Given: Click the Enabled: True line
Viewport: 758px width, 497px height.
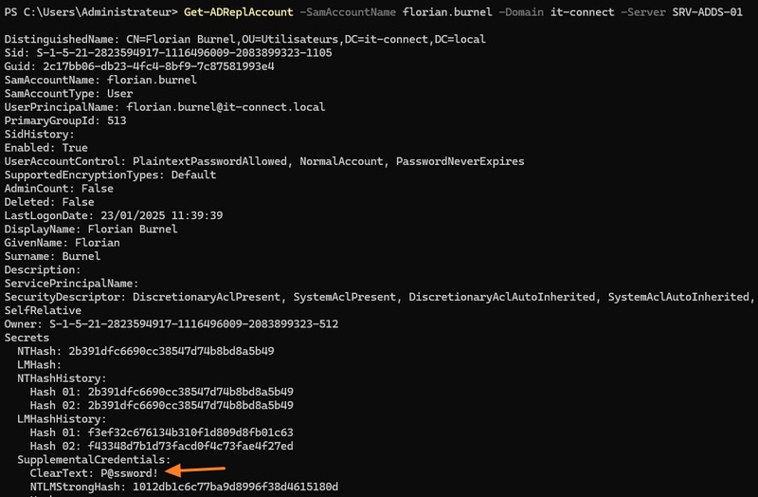Looking at the screenshot, I should 46,148.
